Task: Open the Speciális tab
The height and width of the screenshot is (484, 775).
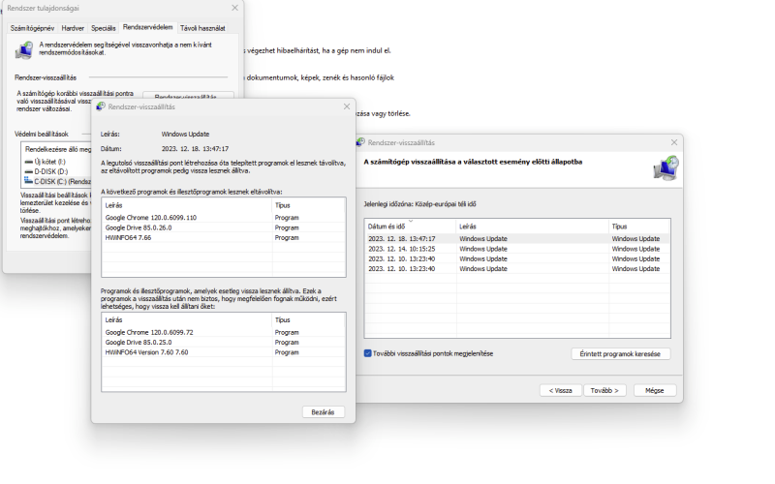Action: coord(104,28)
